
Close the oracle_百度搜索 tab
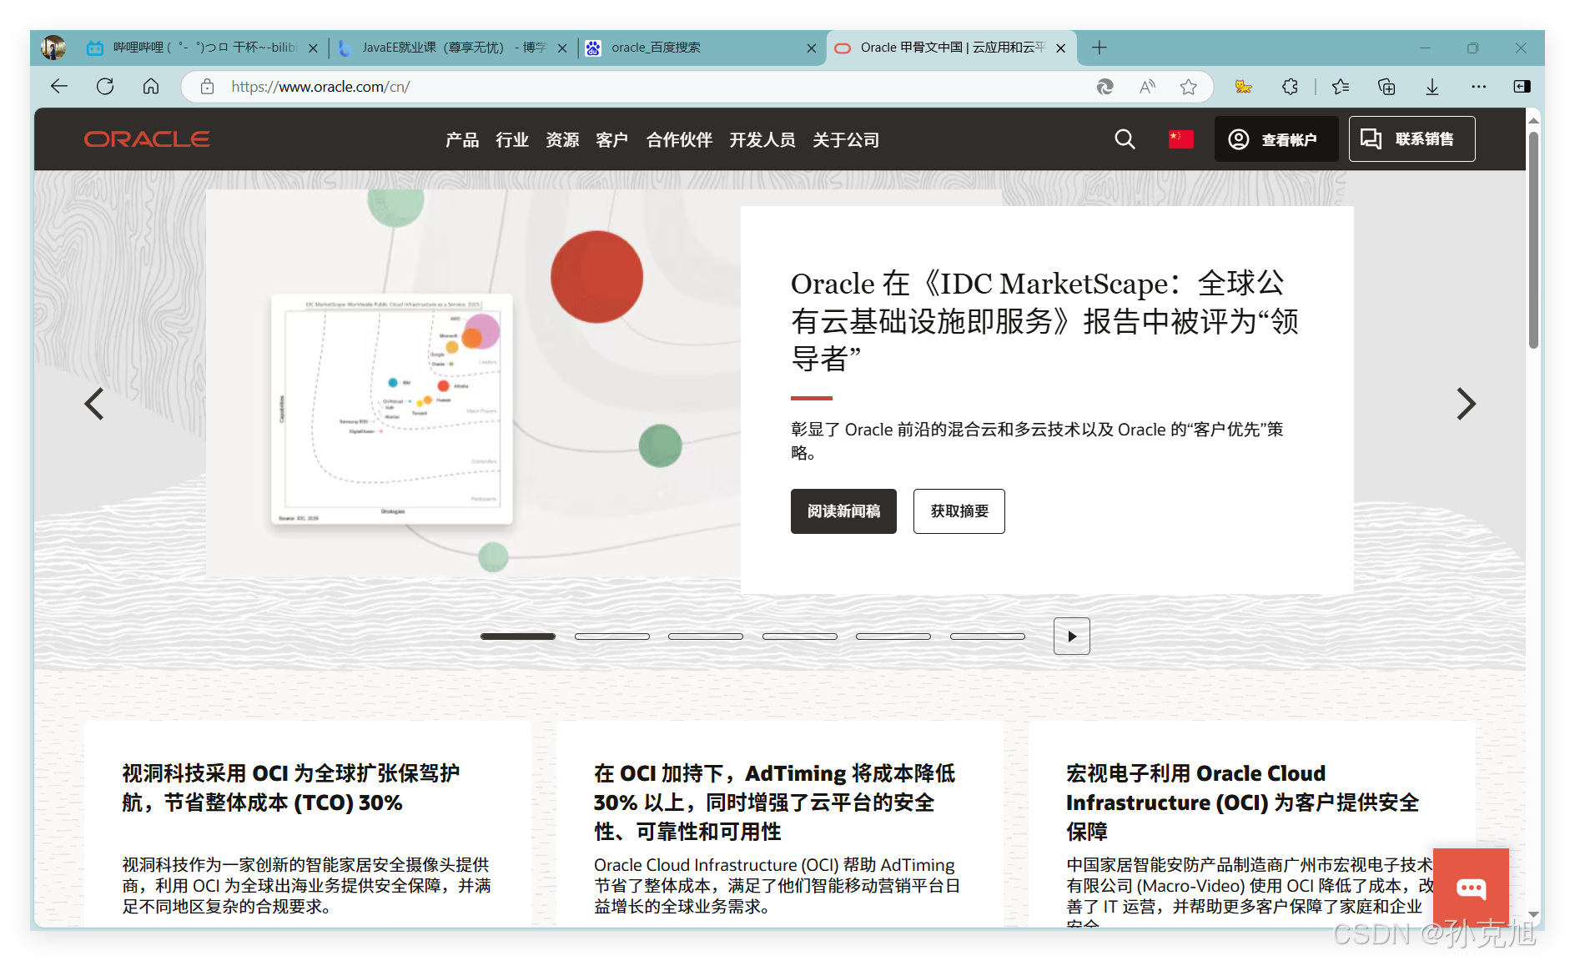coord(812,48)
